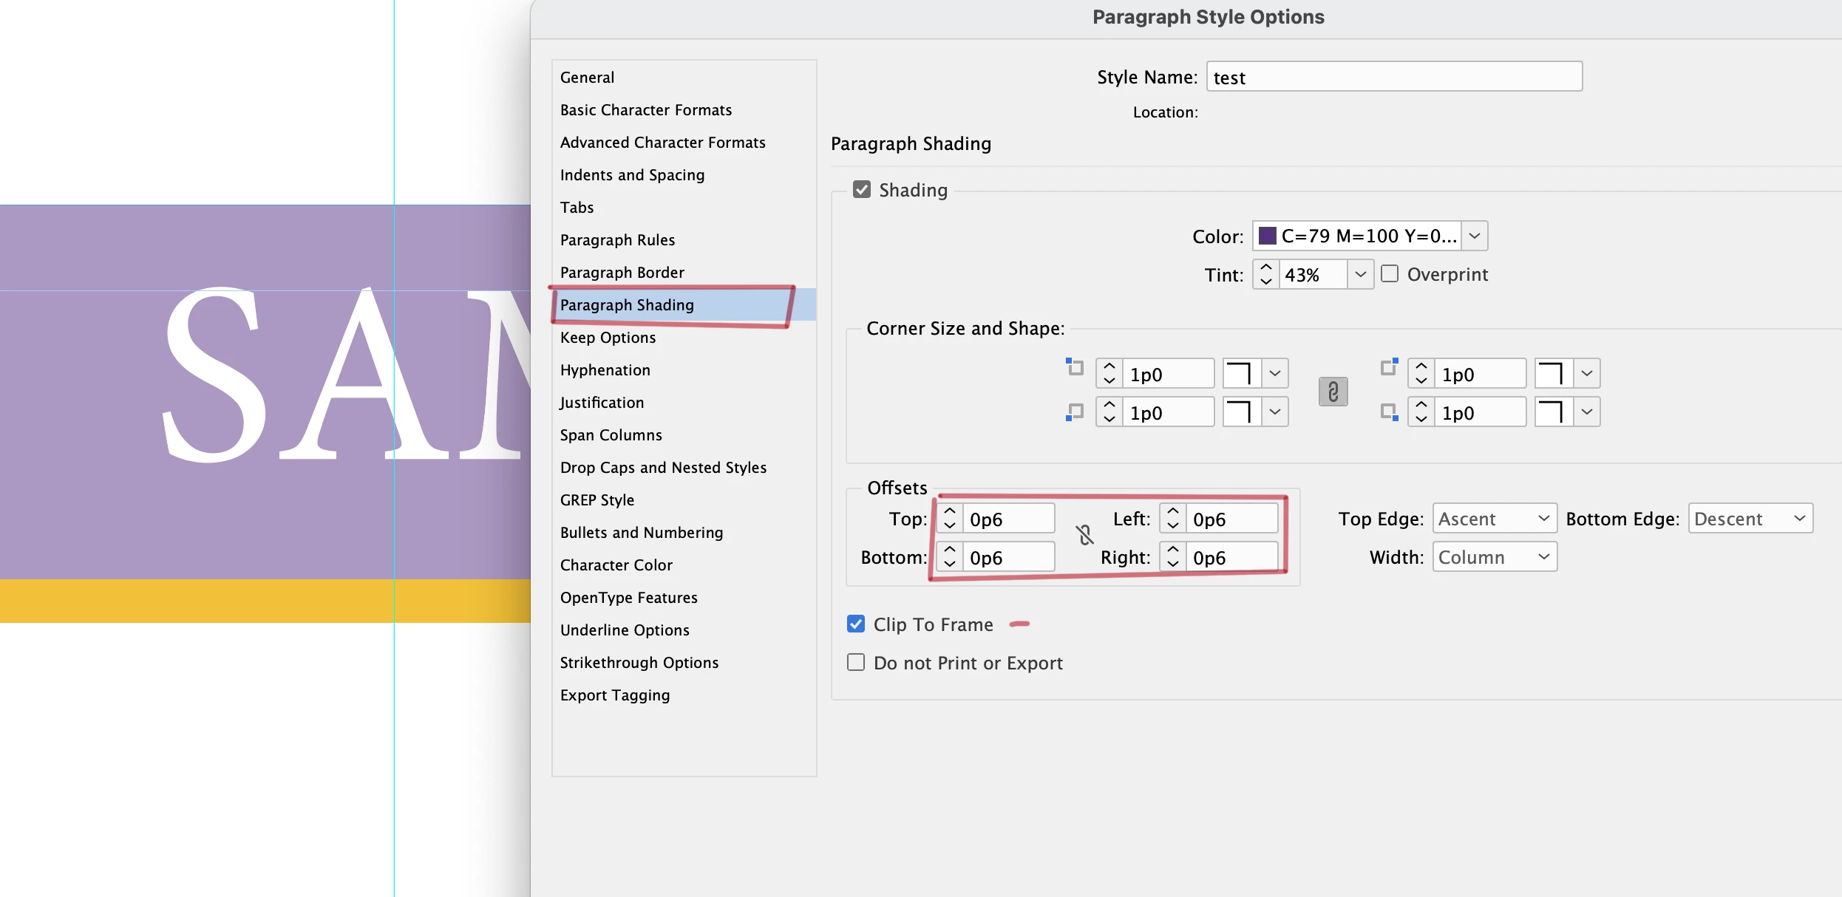Viewport: 1842px width, 897px height.
Task: Click the Style Name text field
Action: [1394, 77]
